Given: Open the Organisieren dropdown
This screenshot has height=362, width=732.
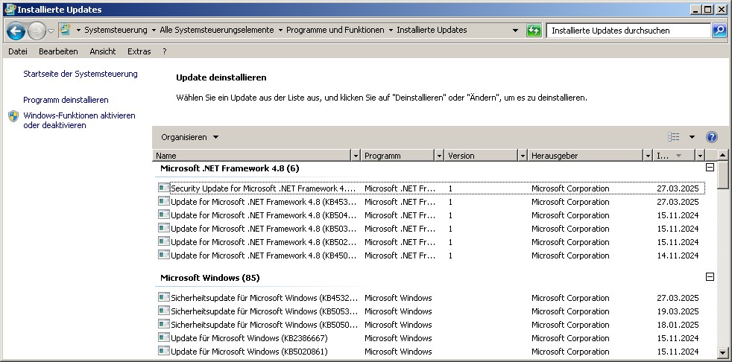Looking at the screenshot, I should tap(189, 137).
